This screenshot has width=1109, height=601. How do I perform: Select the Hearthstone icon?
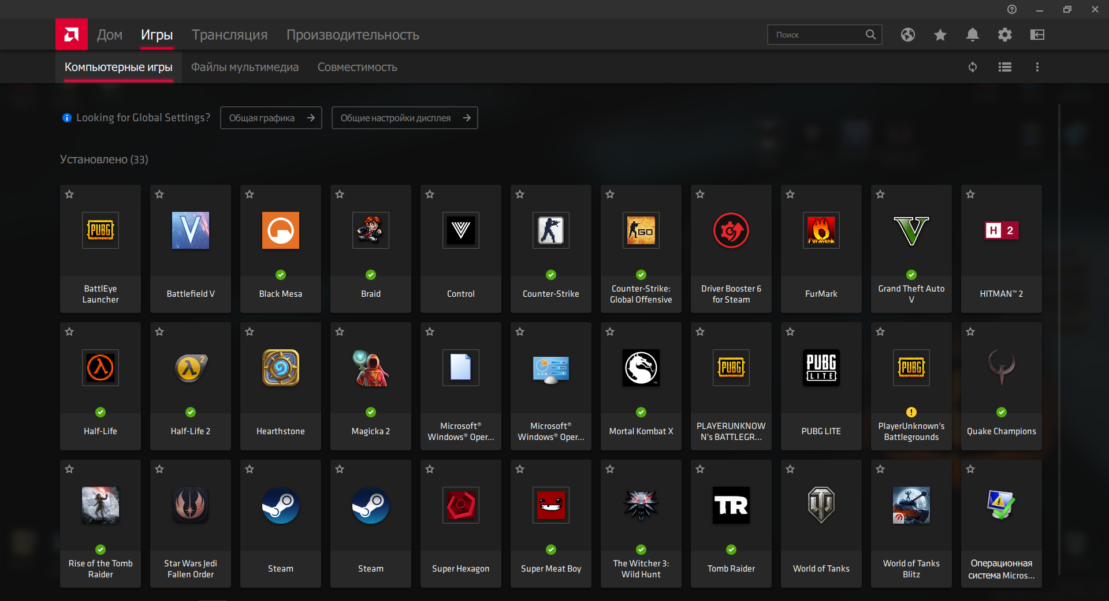coord(281,368)
